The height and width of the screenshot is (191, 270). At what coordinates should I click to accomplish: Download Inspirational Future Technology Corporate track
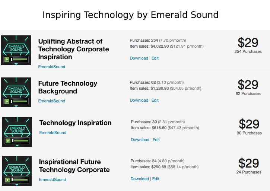pos(140,179)
